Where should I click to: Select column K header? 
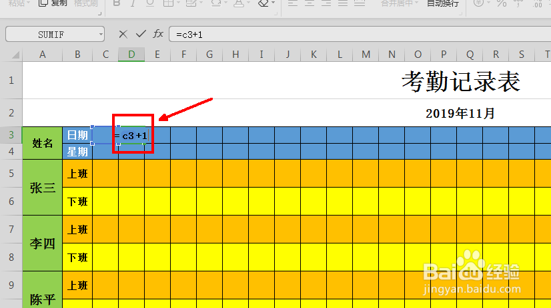[314, 55]
